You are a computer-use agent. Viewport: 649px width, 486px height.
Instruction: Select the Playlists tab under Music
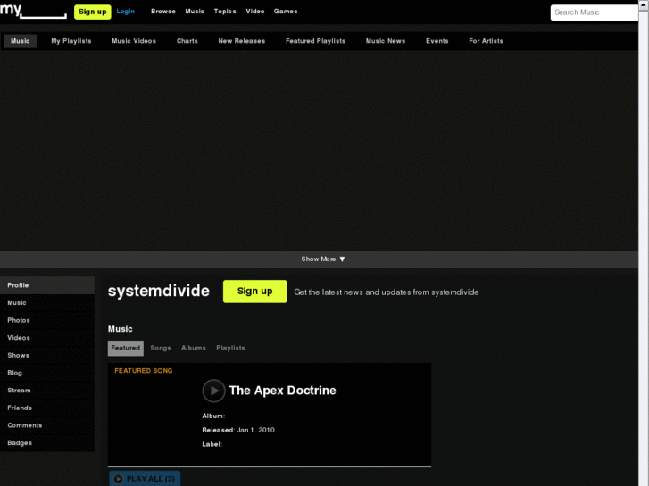click(230, 348)
